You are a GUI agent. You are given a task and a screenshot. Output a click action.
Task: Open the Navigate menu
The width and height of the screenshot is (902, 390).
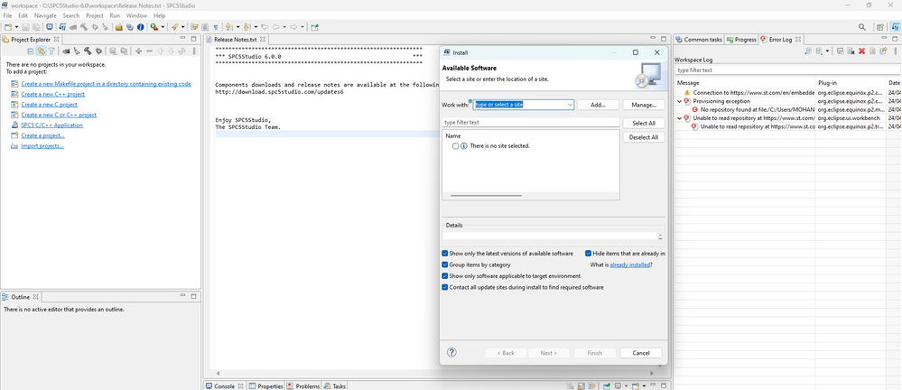click(x=45, y=15)
